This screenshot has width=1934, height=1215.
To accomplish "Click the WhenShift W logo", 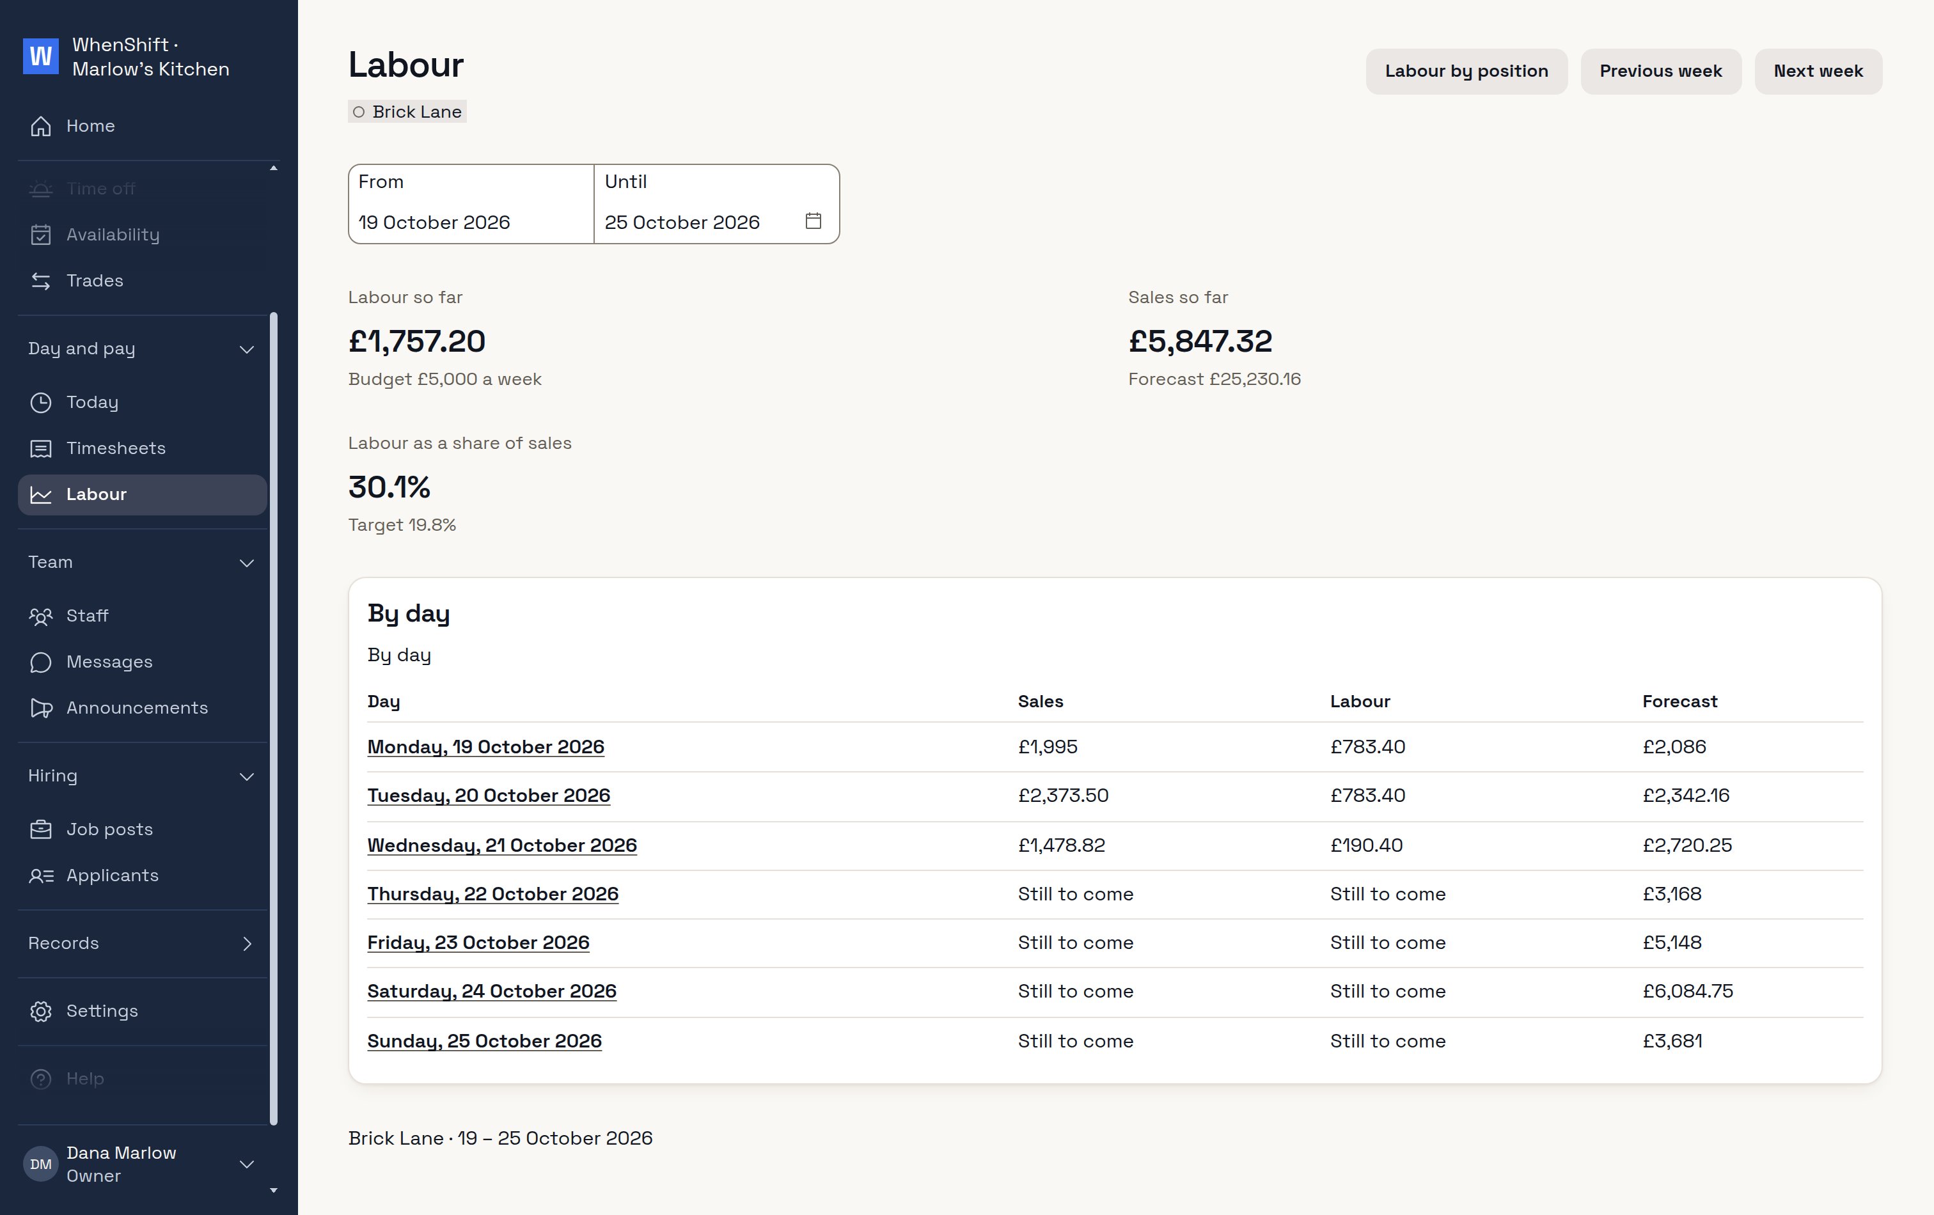I will click(40, 56).
